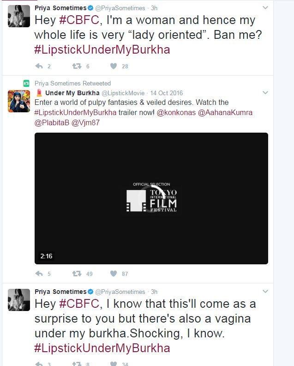The width and height of the screenshot is (294, 366).
Task: Open the chevron menu on vagina tweet
Action: point(265,291)
